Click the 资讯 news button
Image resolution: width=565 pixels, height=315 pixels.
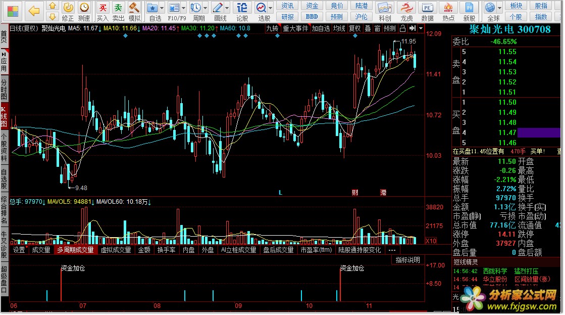pos(287,6)
